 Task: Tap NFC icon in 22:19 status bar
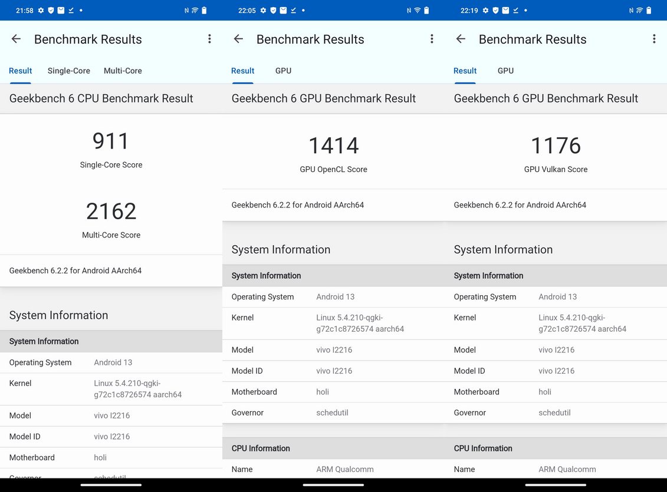(631, 10)
